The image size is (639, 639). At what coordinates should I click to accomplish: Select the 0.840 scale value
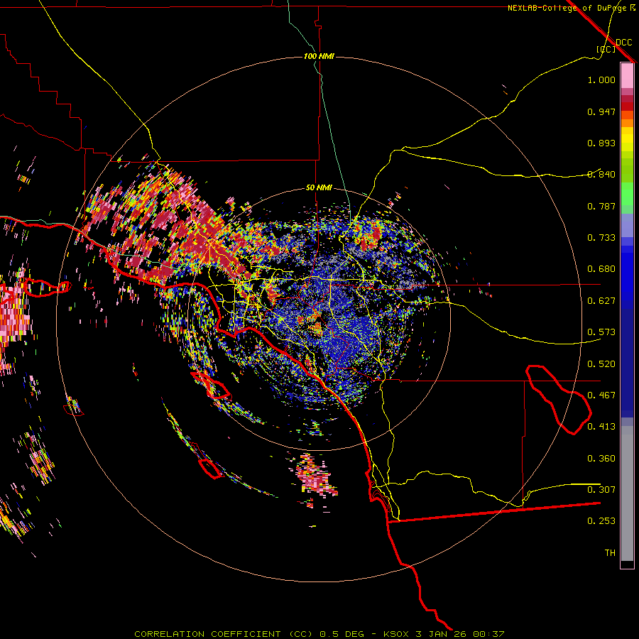pyautogui.click(x=601, y=175)
